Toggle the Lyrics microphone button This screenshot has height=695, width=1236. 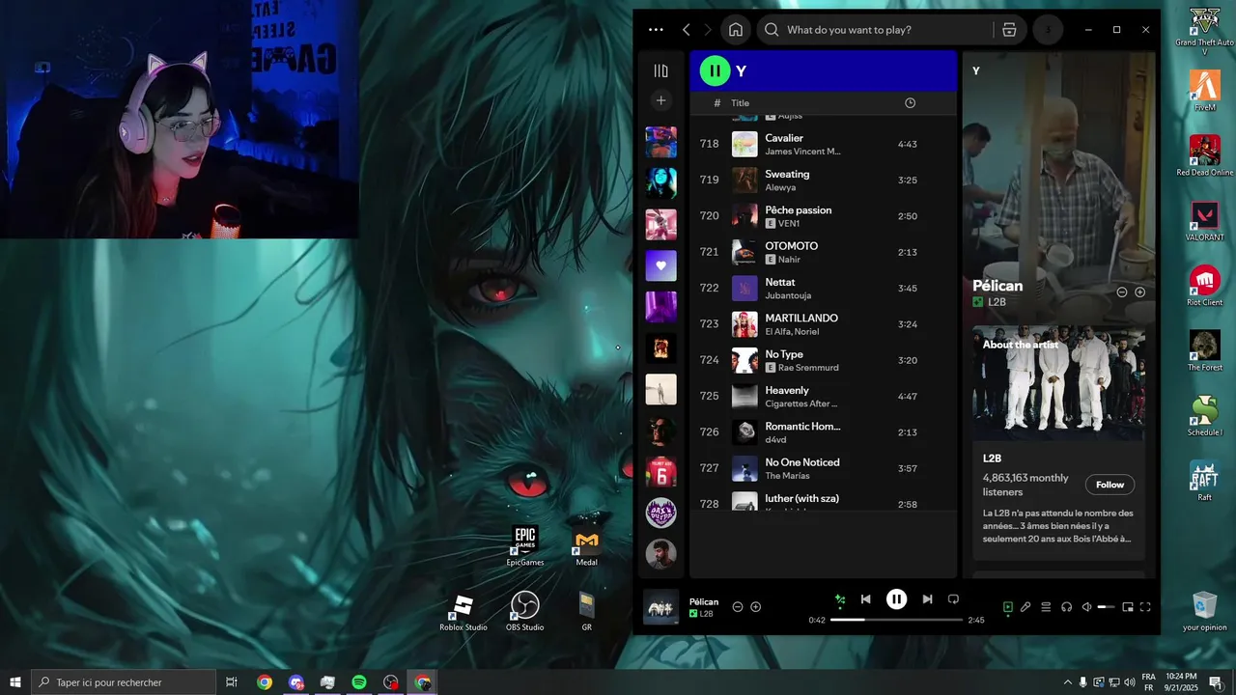click(x=1025, y=607)
